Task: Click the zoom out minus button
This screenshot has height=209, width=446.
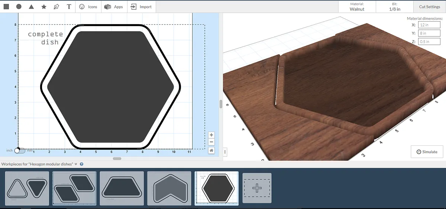Action: (211, 142)
